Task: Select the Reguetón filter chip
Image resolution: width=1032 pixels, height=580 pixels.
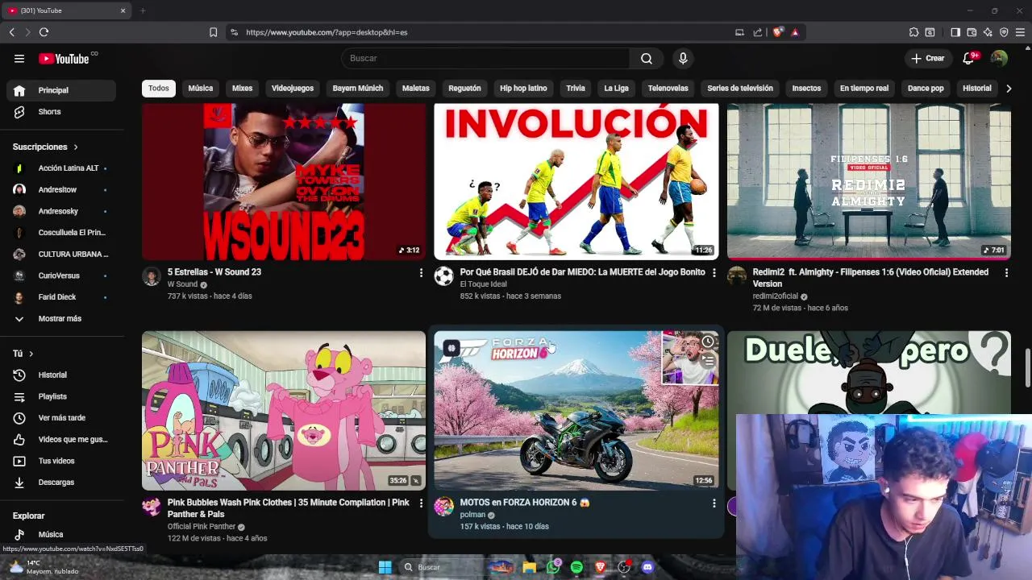Action: point(464,89)
